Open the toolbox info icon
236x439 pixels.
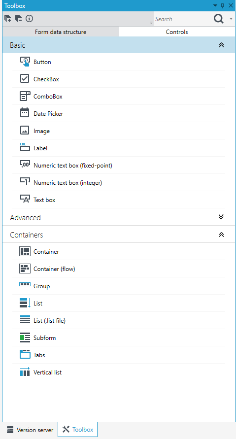pyautogui.click(x=29, y=19)
